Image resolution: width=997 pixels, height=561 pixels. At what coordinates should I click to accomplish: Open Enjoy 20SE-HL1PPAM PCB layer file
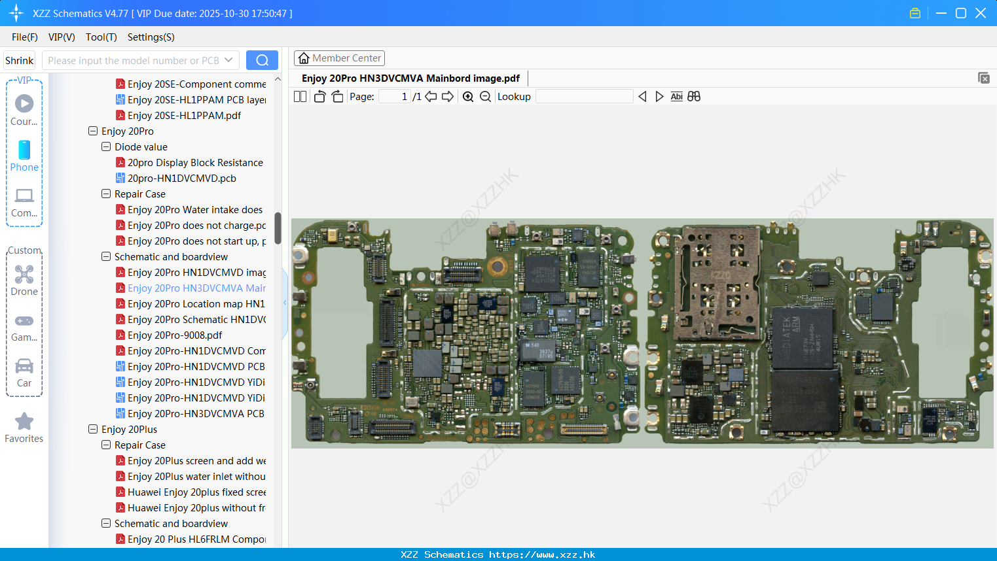(x=191, y=99)
